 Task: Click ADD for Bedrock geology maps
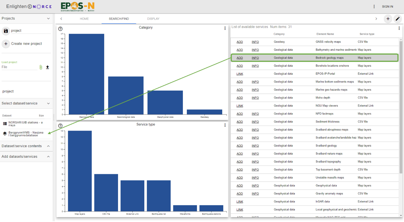point(240,58)
